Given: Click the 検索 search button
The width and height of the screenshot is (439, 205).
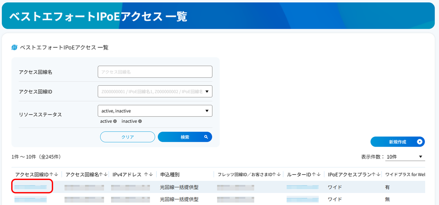Looking at the screenshot, I should point(185,137).
